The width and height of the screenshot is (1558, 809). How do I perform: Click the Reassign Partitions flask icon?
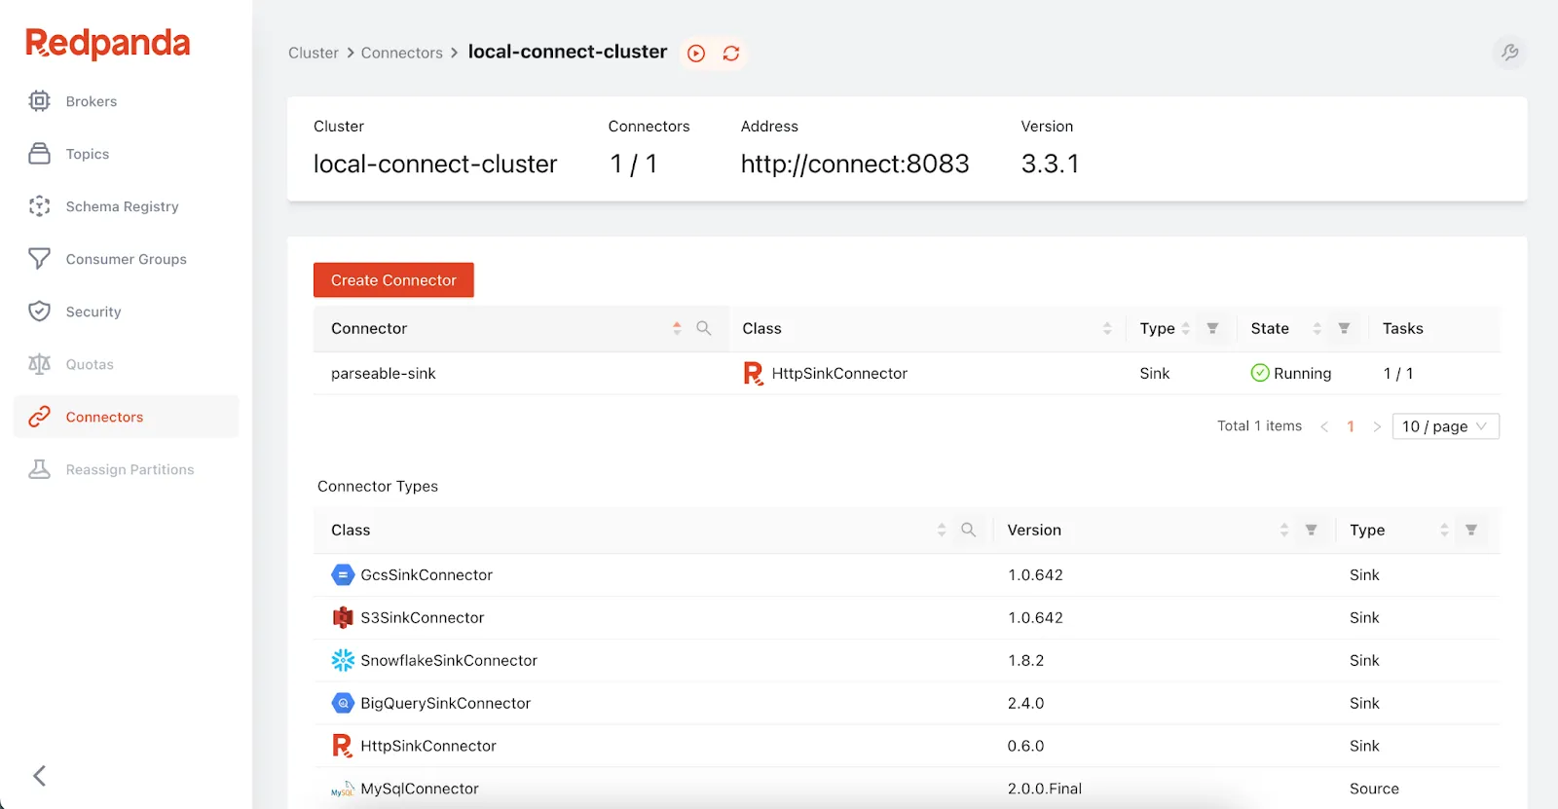39,469
